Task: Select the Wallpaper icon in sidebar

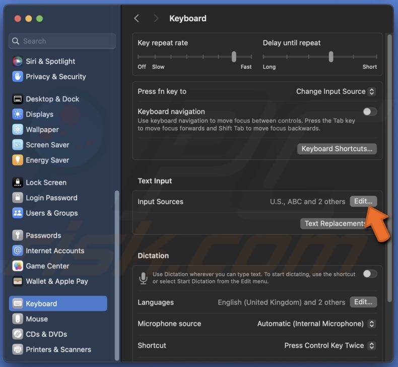Action: tap(18, 130)
